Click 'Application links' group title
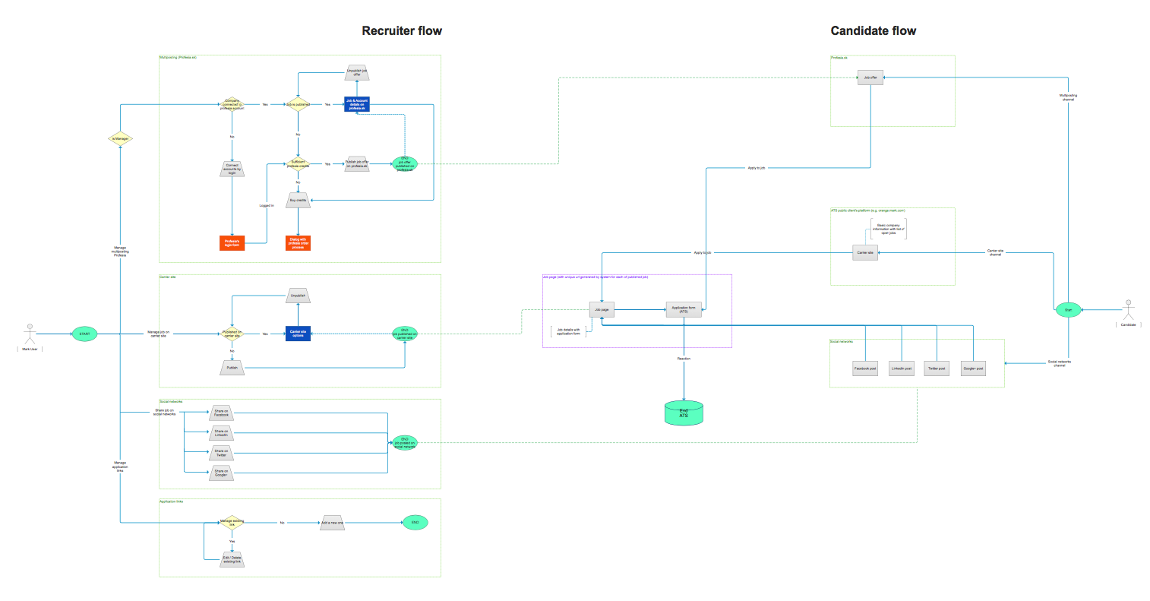Viewport: 1150px width, 601px height. [171, 501]
